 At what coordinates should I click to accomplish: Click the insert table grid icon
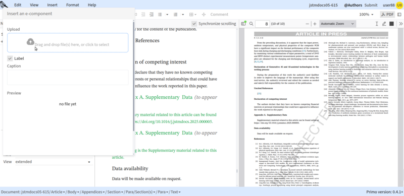(191, 15)
